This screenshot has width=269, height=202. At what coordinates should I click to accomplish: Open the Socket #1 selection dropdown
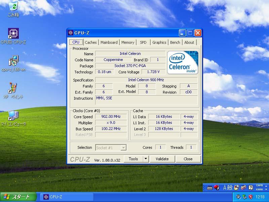(x=111, y=147)
